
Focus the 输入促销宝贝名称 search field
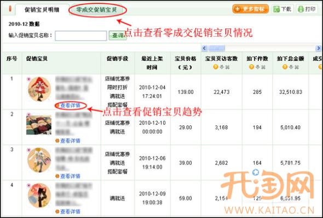click(81, 36)
